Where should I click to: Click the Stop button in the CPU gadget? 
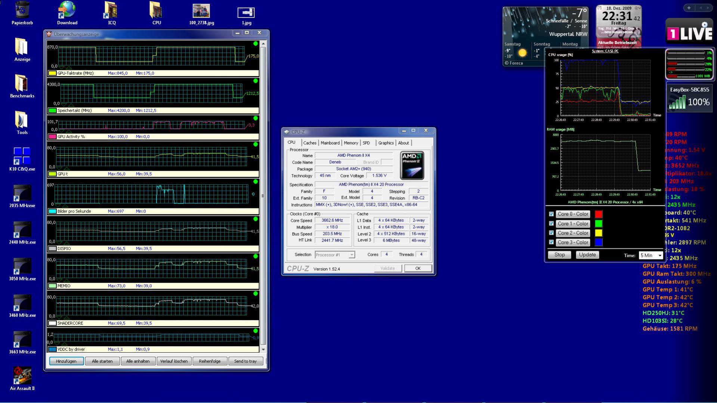pyautogui.click(x=559, y=255)
